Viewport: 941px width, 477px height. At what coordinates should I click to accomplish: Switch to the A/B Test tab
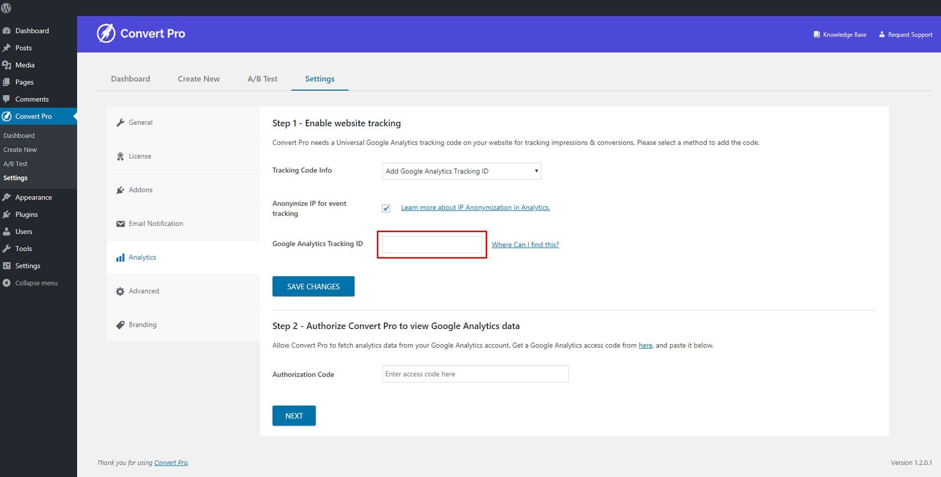pyautogui.click(x=262, y=79)
